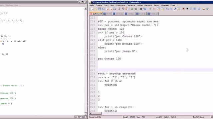The height and width of the screenshot is (119, 213).
Task: Click the line '>>> if per > 100:'
Action: click(x=112, y=33)
